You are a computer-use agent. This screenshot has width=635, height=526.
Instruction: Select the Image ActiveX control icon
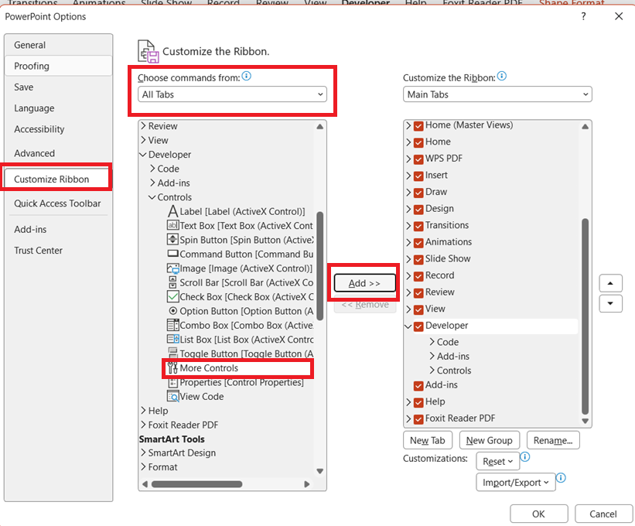(x=173, y=268)
